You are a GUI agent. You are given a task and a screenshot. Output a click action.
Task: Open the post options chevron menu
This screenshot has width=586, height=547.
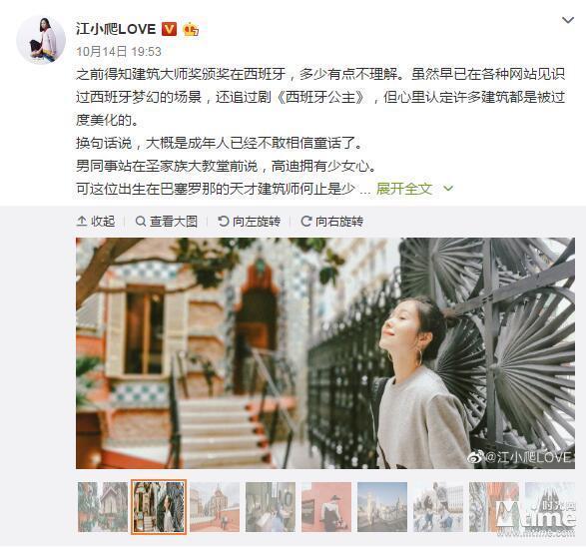pyautogui.click(x=568, y=20)
